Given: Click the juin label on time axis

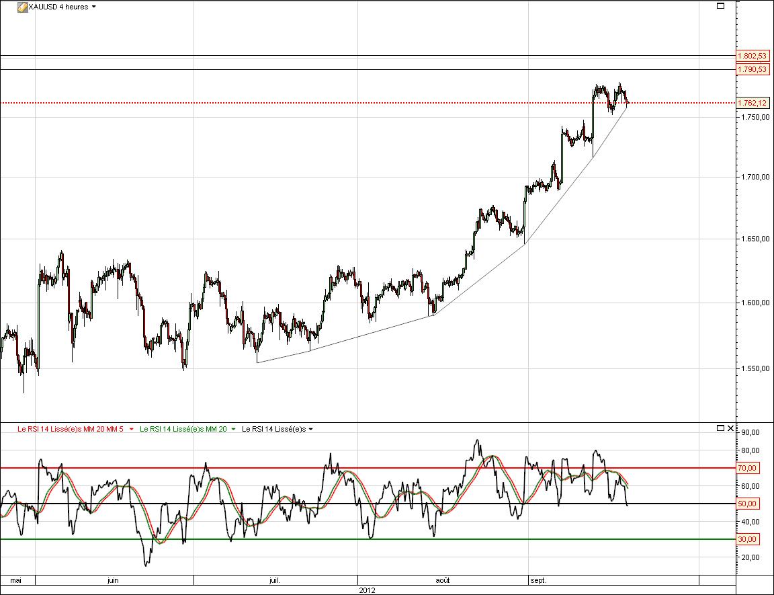Looking at the screenshot, I should [x=113, y=580].
